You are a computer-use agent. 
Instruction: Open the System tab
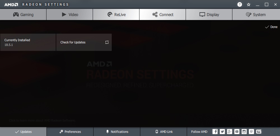point(256,14)
